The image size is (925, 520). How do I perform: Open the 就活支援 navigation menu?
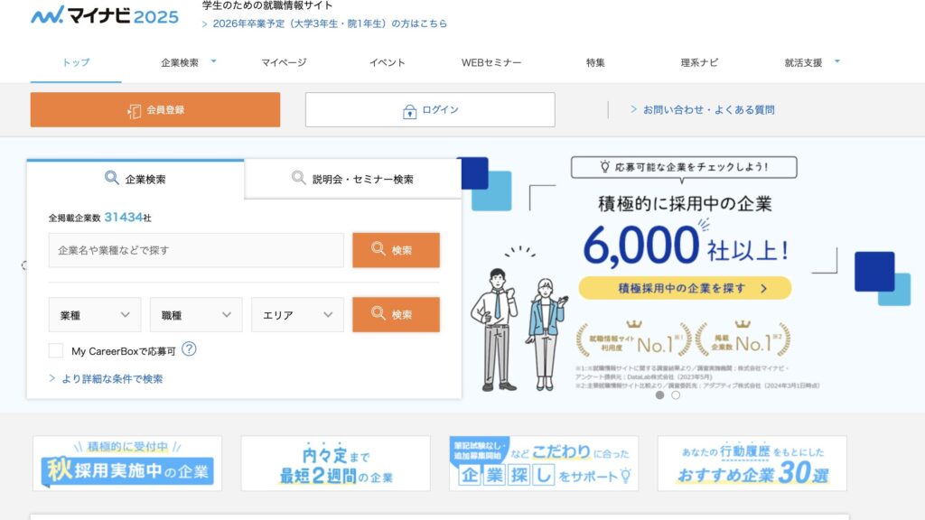click(811, 62)
